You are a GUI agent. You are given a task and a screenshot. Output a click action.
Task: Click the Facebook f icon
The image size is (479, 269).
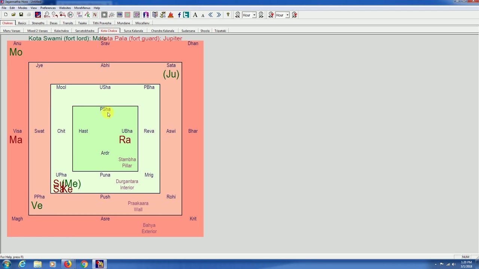point(179,15)
